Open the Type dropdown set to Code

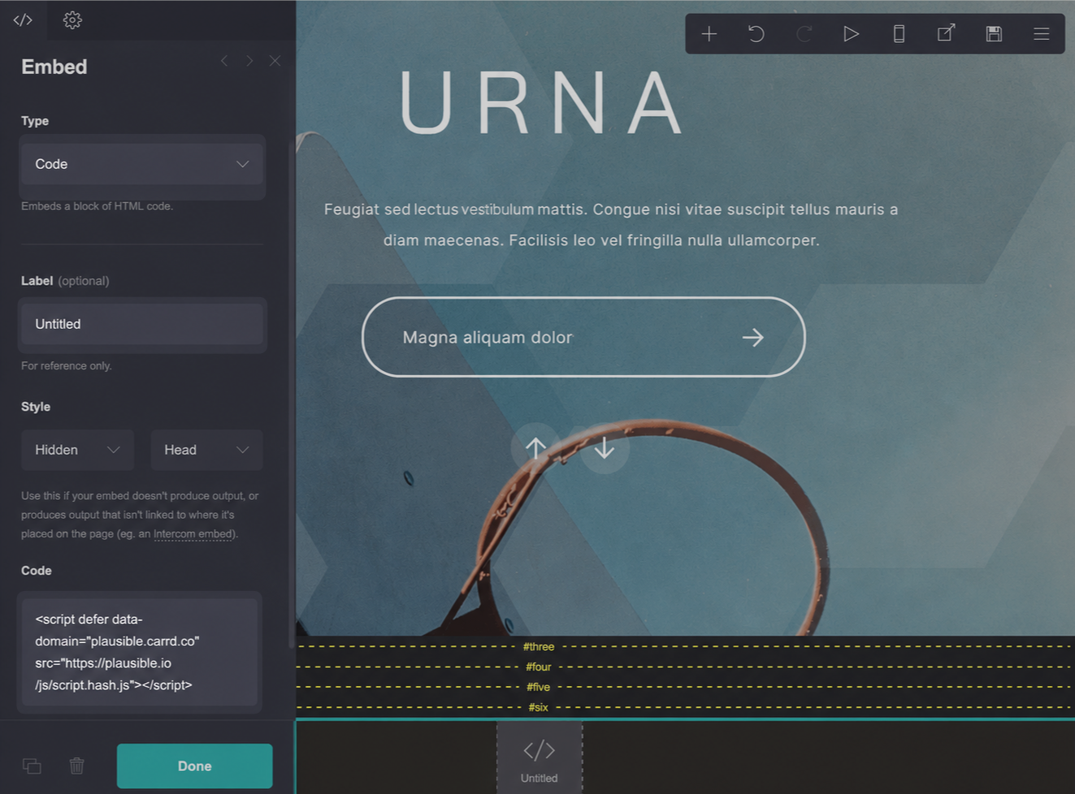tap(142, 164)
